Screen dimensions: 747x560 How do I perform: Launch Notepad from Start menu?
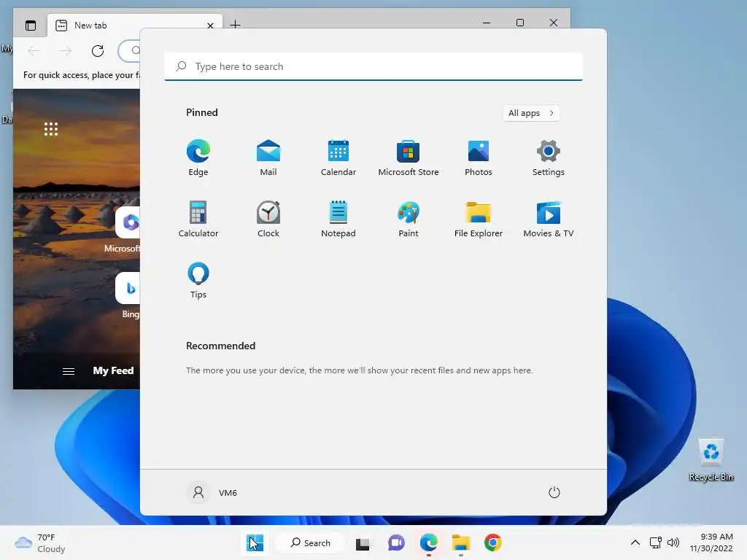point(338,219)
